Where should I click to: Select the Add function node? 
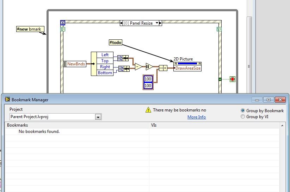[163, 68]
